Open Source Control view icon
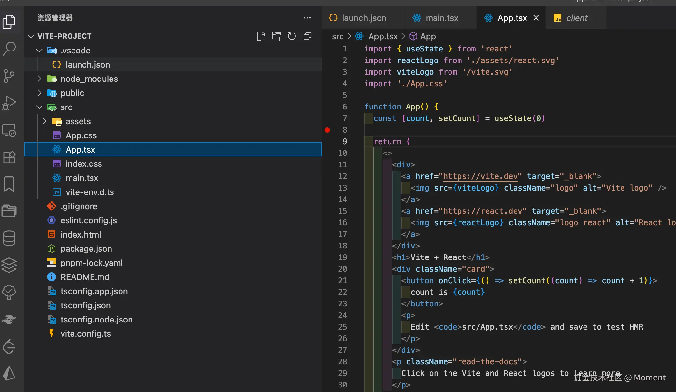Image resolution: width=676 pixels, height=392 pixels. 9,76
